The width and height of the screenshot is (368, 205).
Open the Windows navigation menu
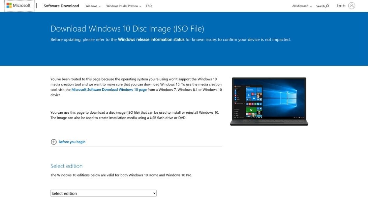pos(91,6)
